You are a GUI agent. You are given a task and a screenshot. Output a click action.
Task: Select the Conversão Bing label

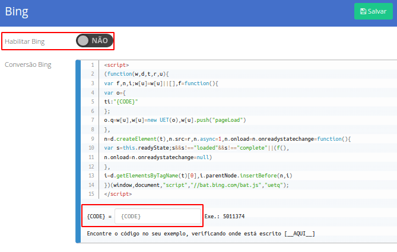(x=28, y=64)
